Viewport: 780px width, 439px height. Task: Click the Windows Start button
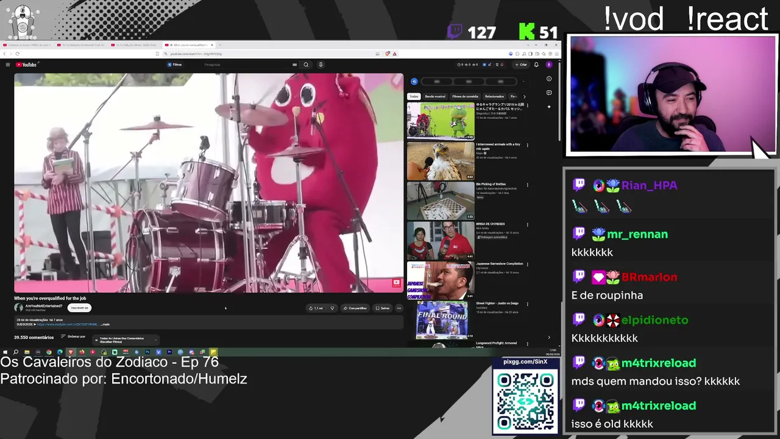click(x=5, y=352)
